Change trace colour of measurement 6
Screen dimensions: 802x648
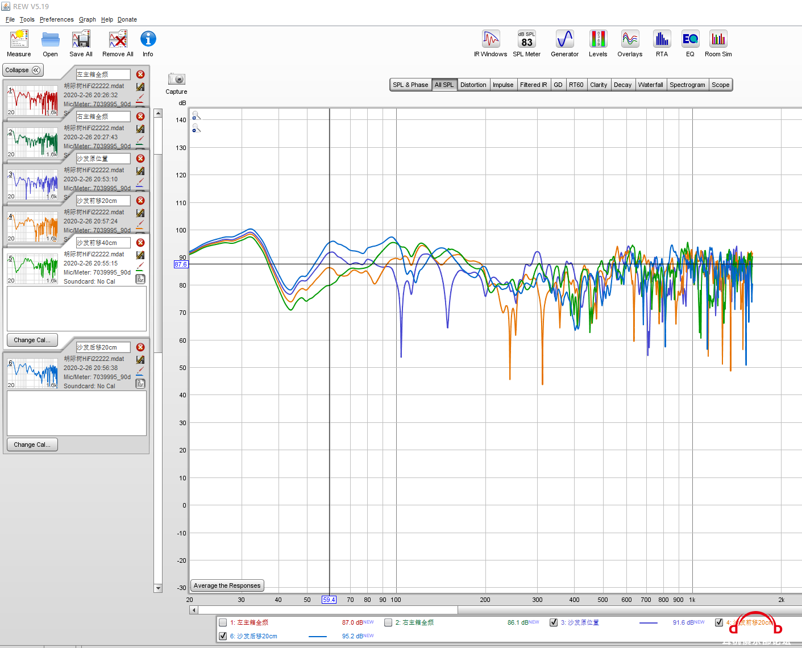pyautogui.click(x=140, y=372)
